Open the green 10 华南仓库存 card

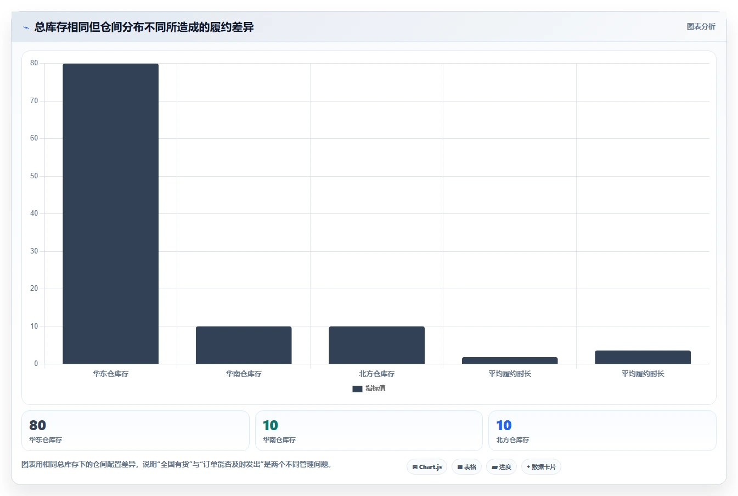(369, 431)
